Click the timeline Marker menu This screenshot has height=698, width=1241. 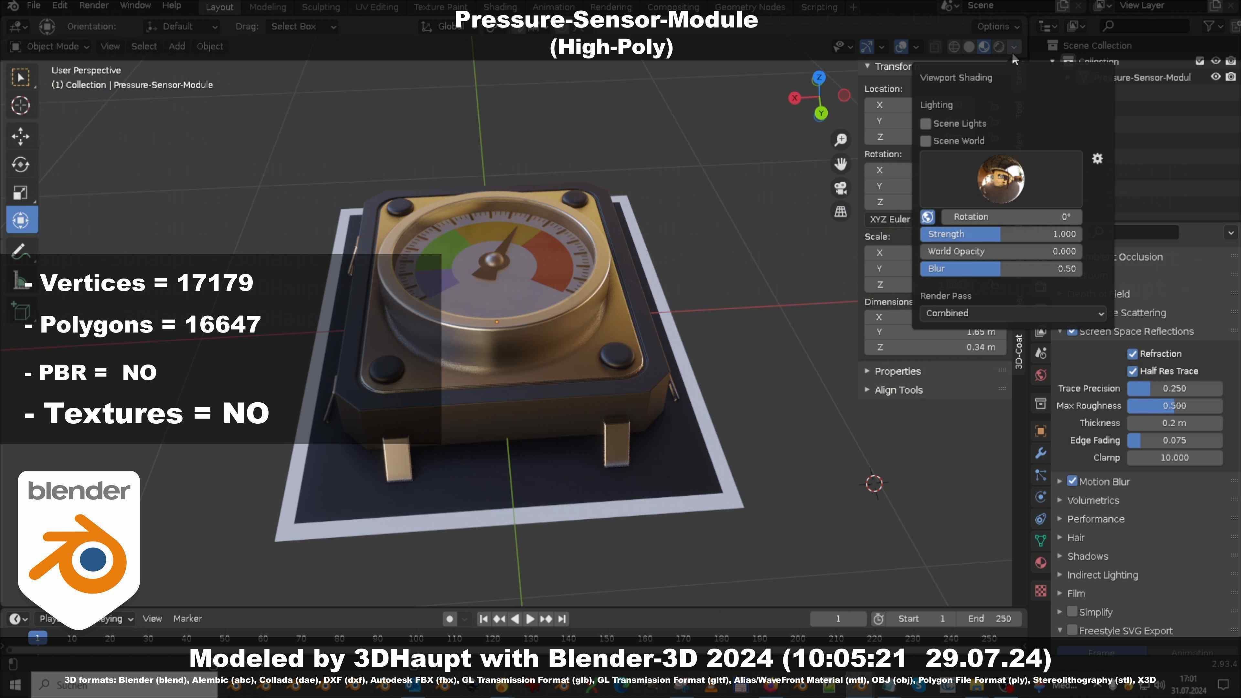[x=187, y=619]
